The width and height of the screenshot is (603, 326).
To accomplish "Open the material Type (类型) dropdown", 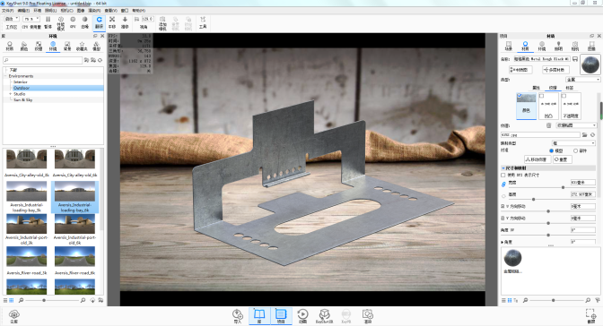I will tap(583, 80).
